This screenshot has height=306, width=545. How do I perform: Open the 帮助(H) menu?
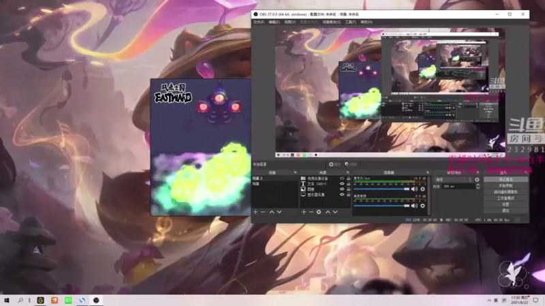point(367,22)
